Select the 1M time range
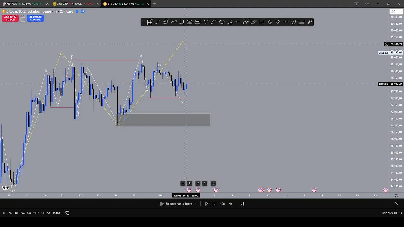Screen dimensions: 404x227 coord(16,213)
